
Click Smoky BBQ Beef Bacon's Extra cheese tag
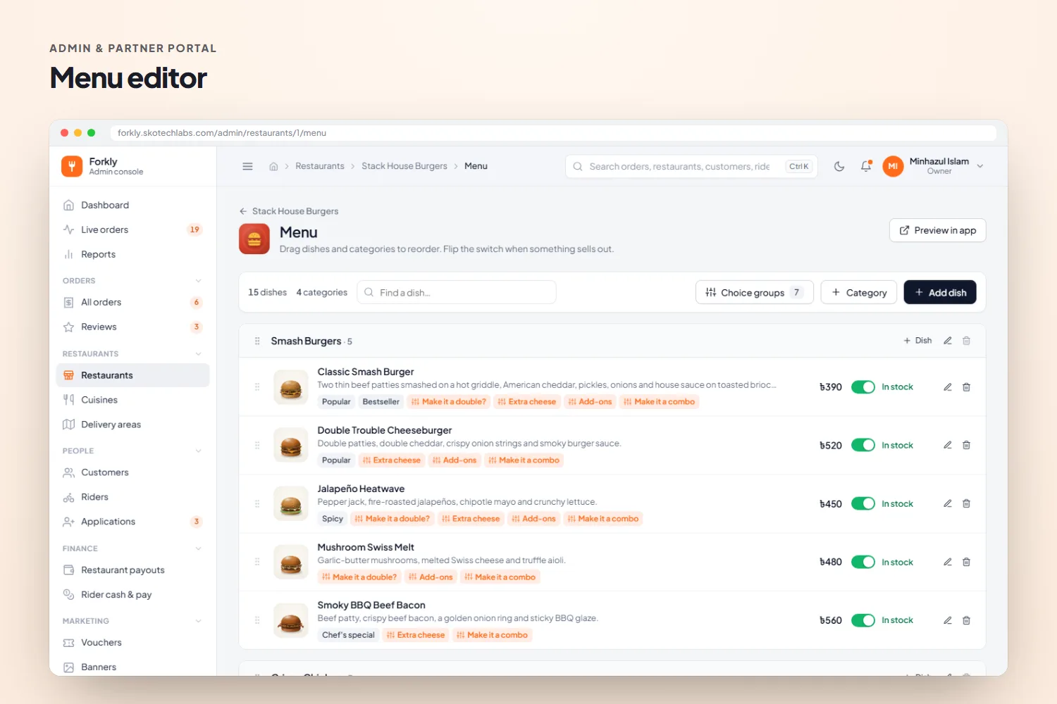pos(416,635)
